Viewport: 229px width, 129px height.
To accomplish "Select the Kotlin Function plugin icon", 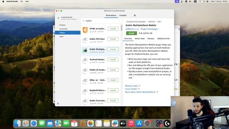I will 85,102.
